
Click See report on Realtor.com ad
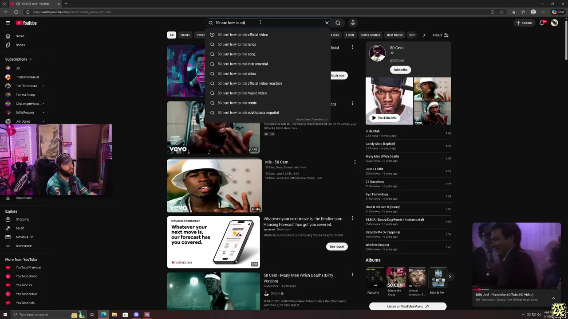pos(337,247)
